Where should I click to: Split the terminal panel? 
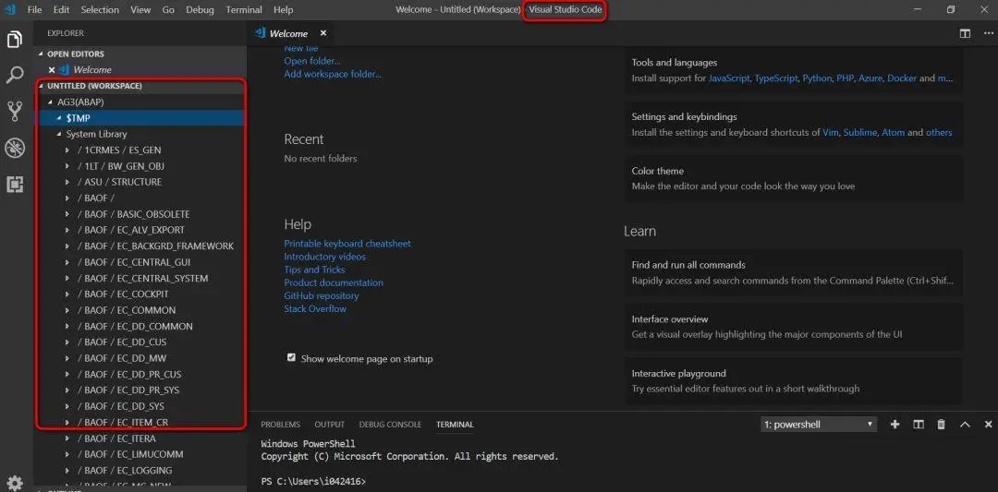918,424
